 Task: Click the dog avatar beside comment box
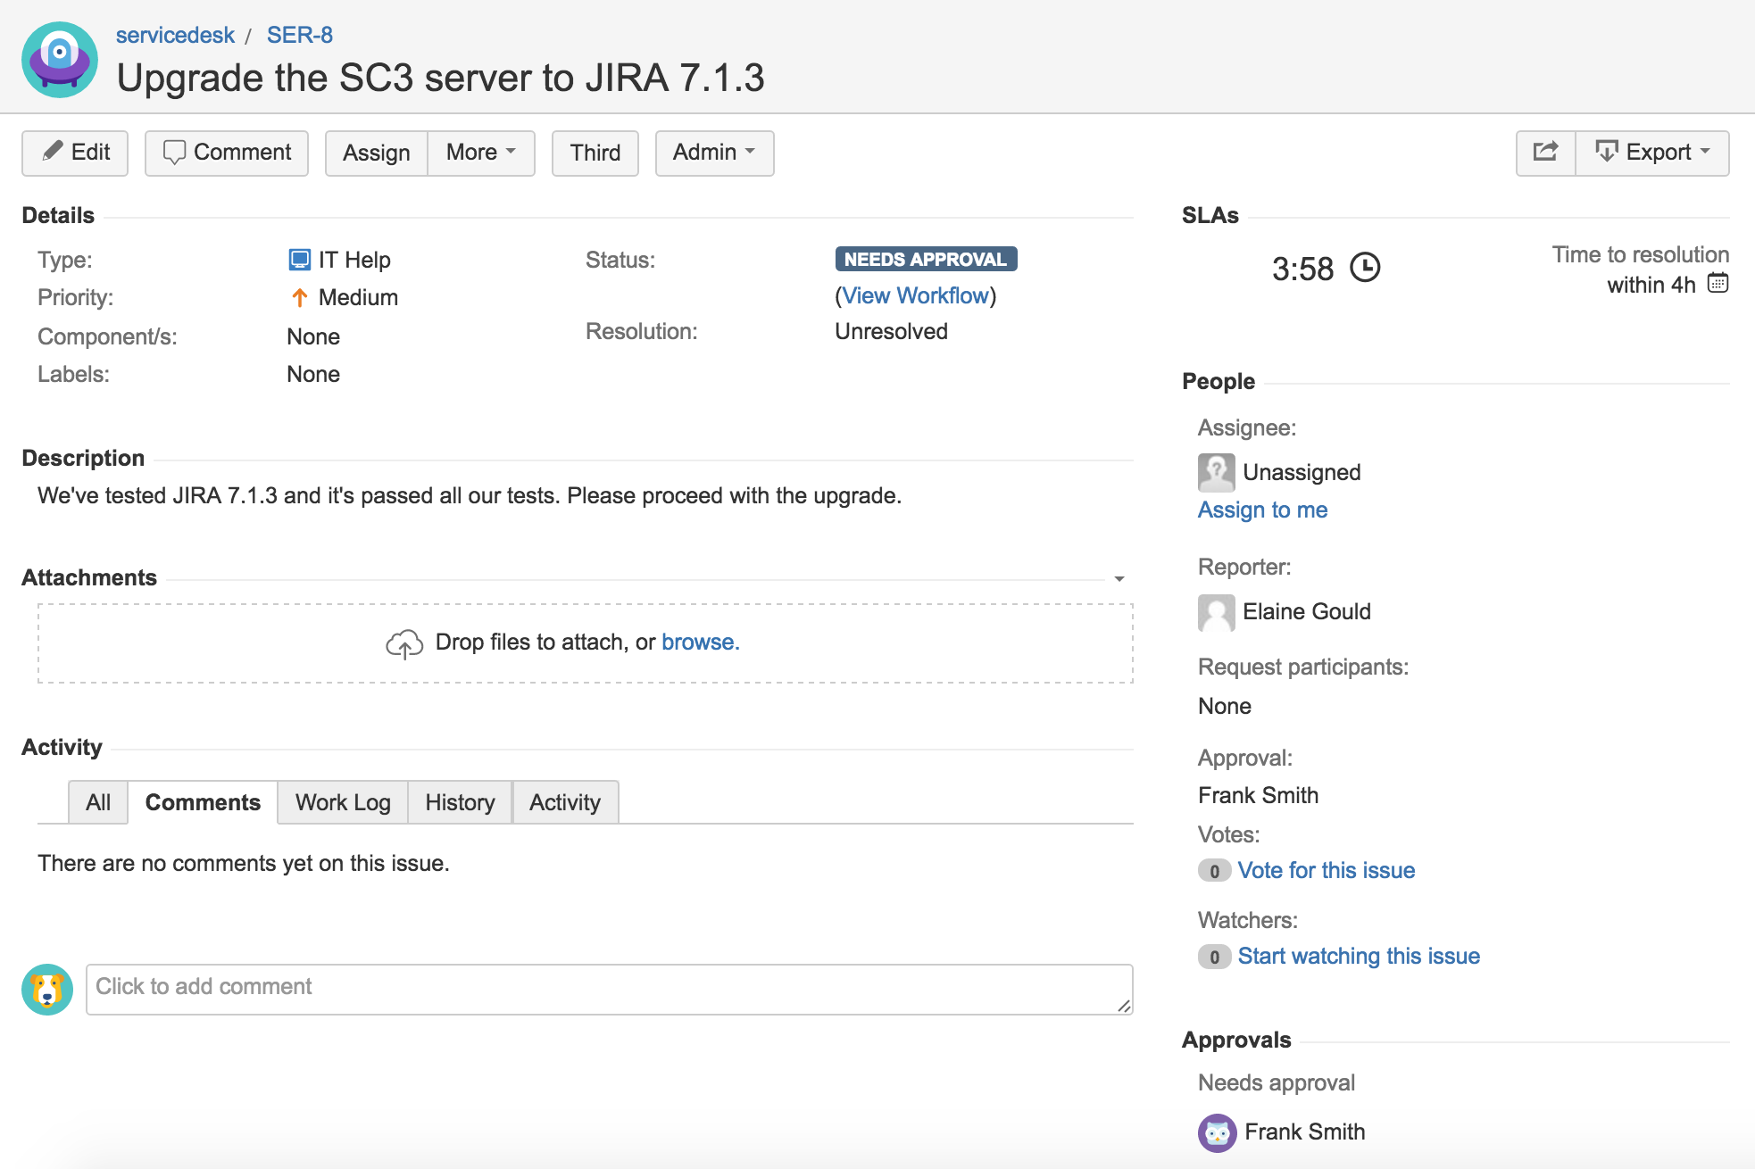[x=47, y=989]
